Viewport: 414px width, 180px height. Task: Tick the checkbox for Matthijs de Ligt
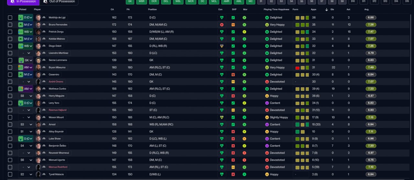click(x=10, y=17)
